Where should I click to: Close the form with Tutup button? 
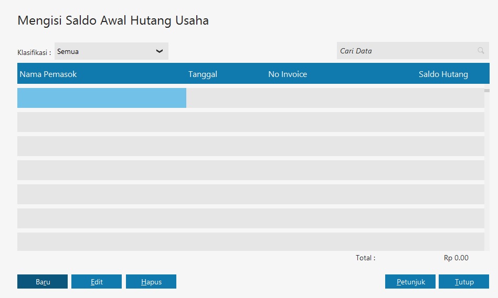click(x=464, y=282)
